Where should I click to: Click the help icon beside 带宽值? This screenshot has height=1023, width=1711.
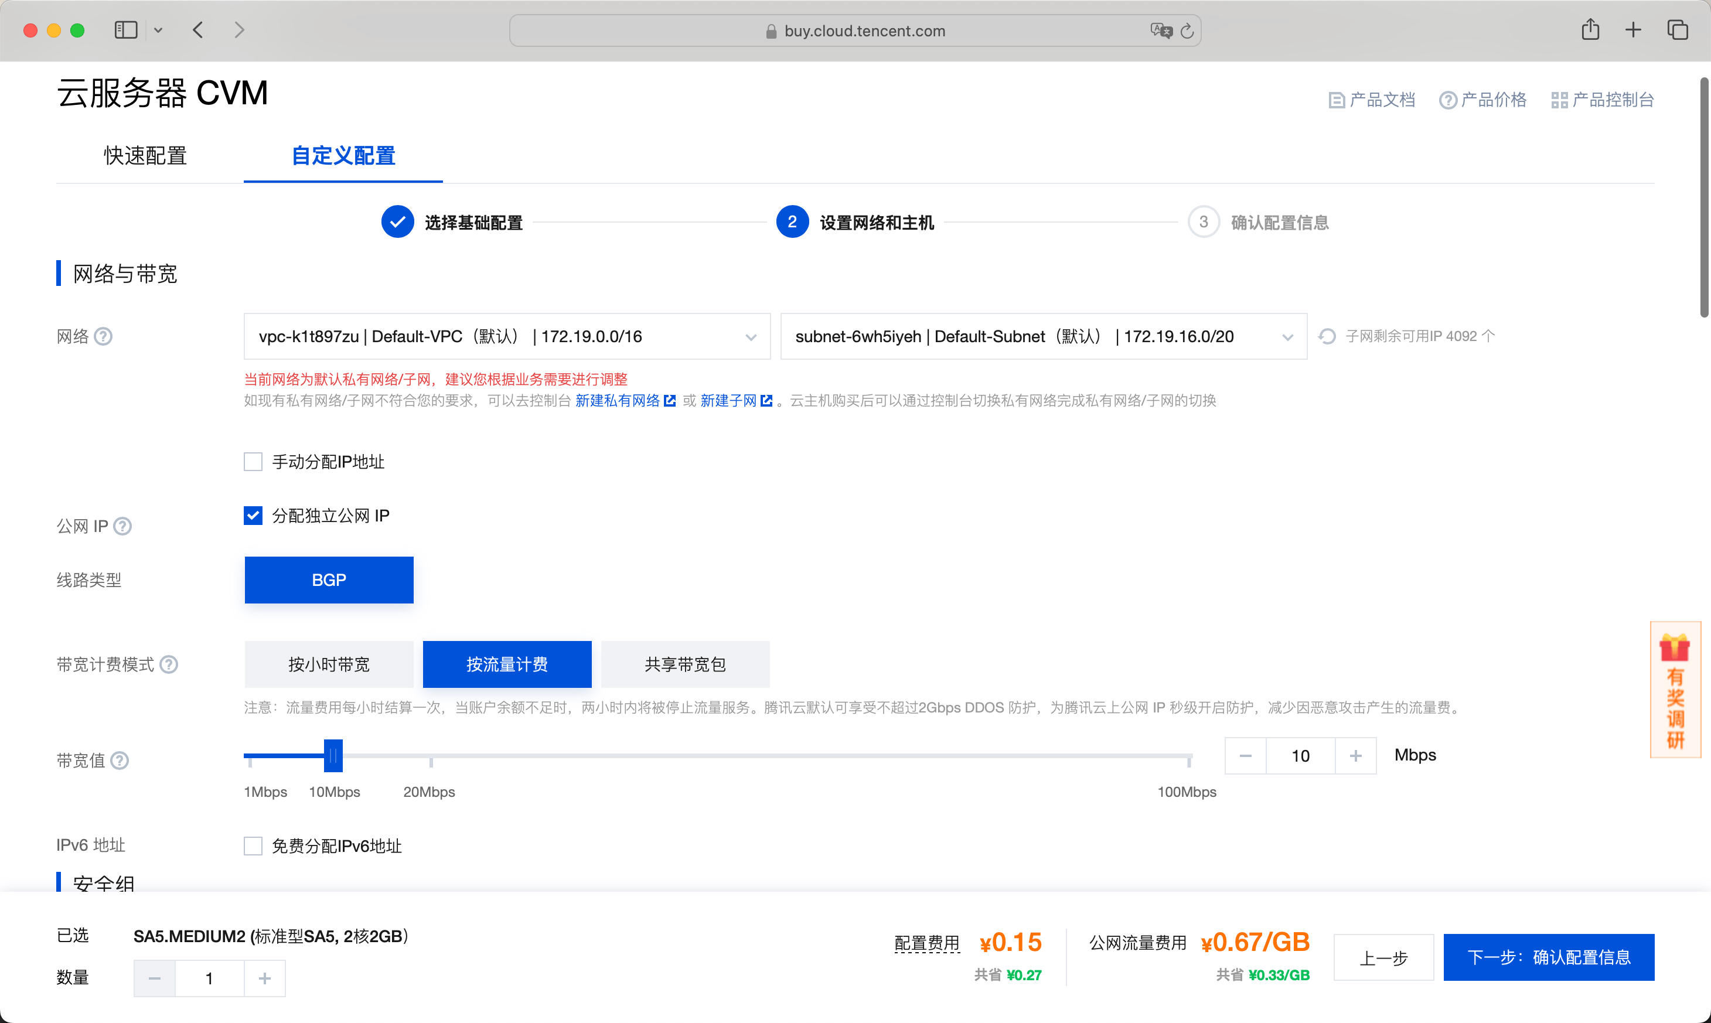[x=120, y=761]
